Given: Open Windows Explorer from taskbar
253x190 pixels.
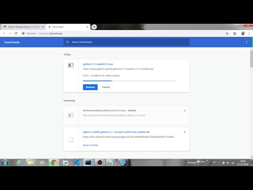Looking at the screenshot, I should point(31,163).
